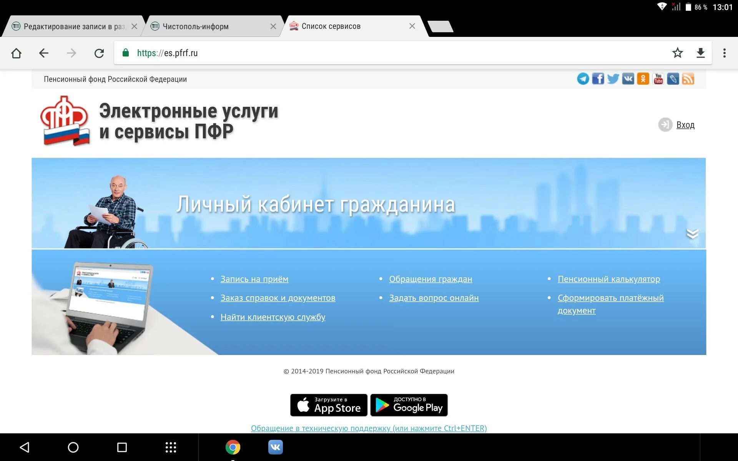The height and width of the screenshot is (461, 738).
Task: Open the RSS feed icon
Action: click(688, 79)
